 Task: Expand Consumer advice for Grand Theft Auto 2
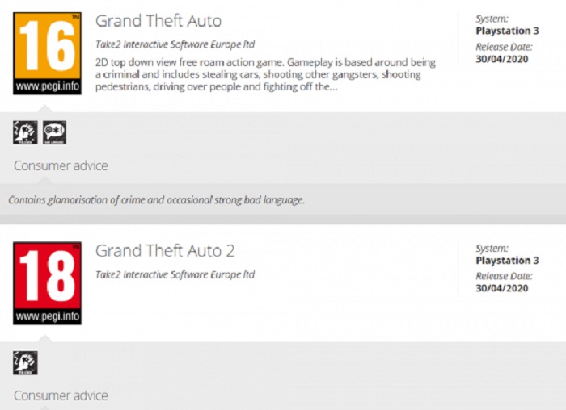coord(61,396)
